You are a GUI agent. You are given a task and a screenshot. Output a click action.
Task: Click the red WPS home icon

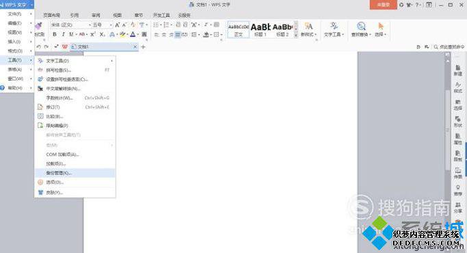pyautogui.click(x=64, y=46)
